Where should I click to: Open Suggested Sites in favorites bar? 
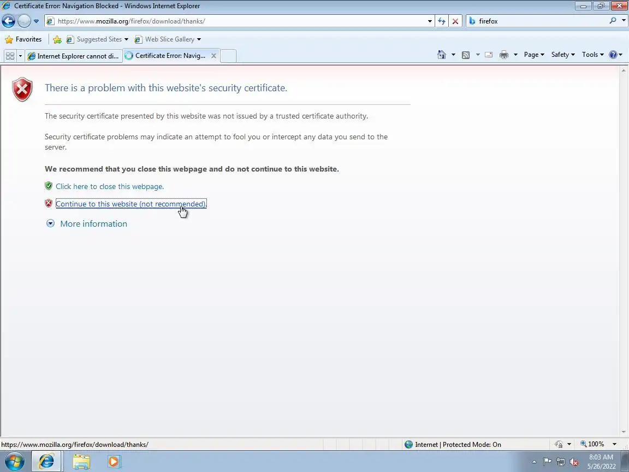[x=97, y=39]
